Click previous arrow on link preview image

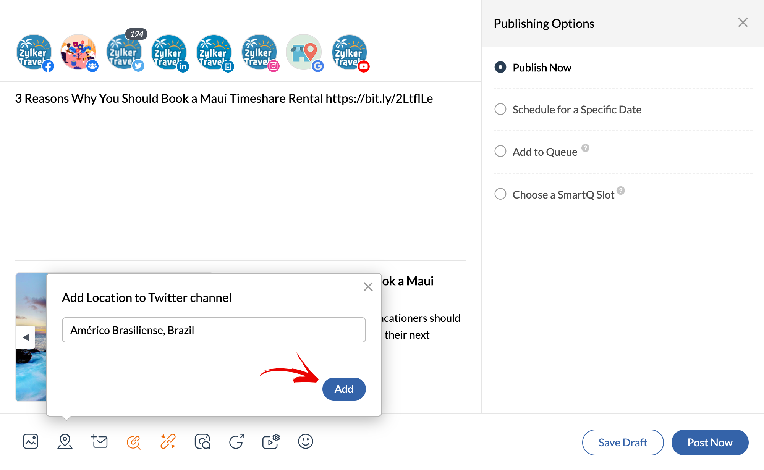pos(26,337)
